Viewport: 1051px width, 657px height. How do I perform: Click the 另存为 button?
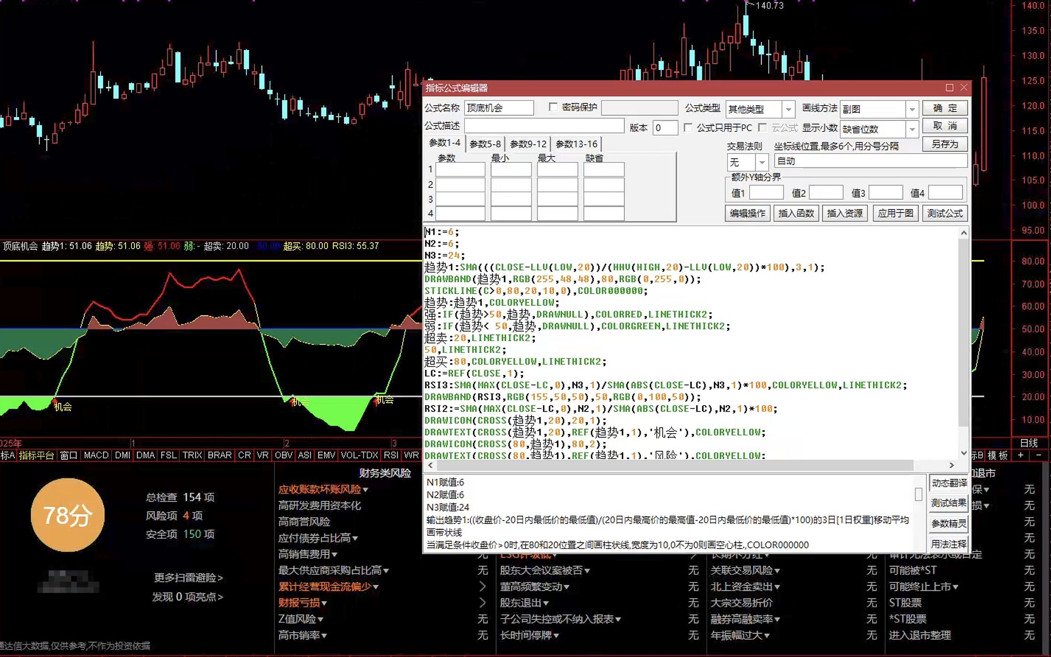coord(945,144)
